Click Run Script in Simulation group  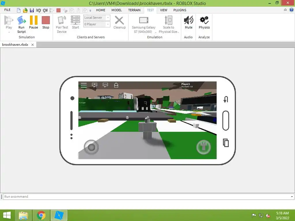click(x=21, y=24)
